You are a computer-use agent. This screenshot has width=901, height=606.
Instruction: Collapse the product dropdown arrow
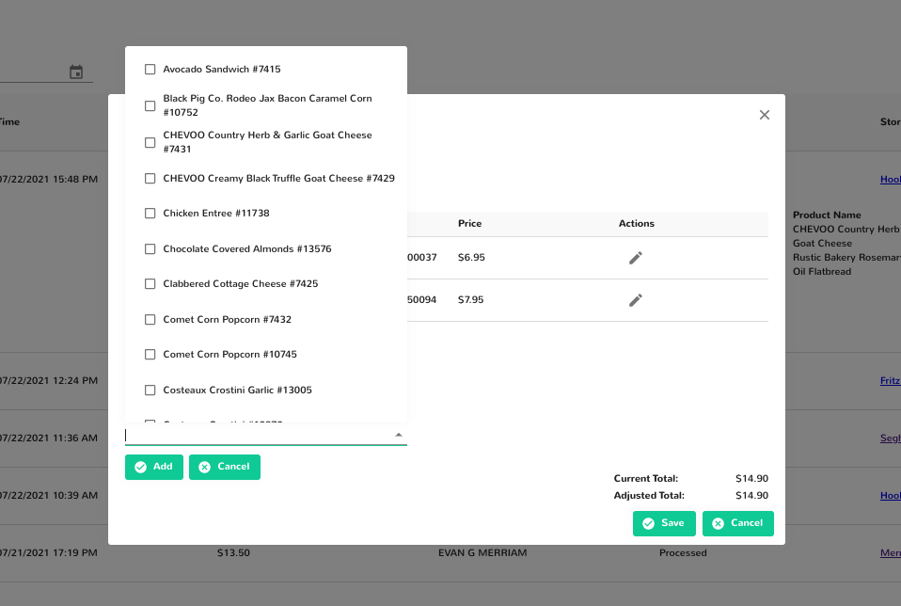(399, 435)
